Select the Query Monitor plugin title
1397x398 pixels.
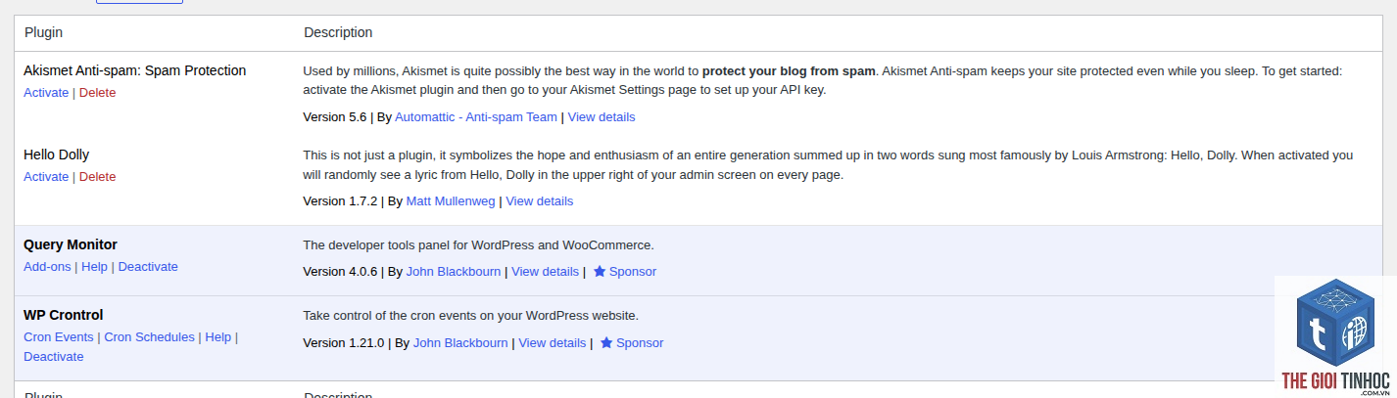[x=71, y=244]
